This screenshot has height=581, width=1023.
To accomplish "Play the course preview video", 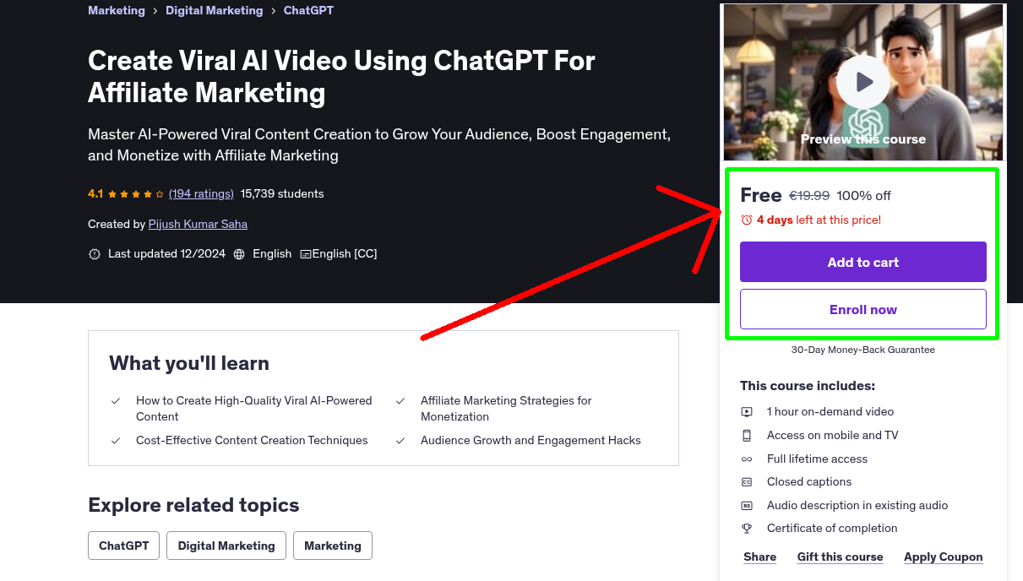I will 863,82.
